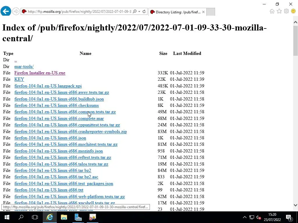Open linux-i686.tar.bz2.asc link

pos(56,177)
